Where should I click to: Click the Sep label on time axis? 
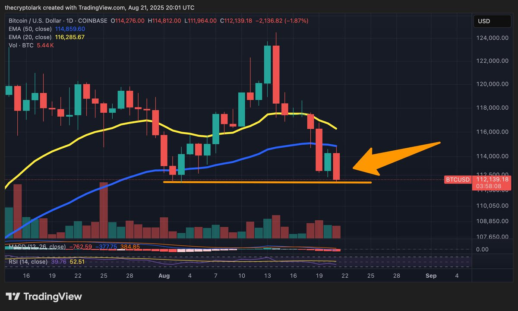(x=431, y=276)
